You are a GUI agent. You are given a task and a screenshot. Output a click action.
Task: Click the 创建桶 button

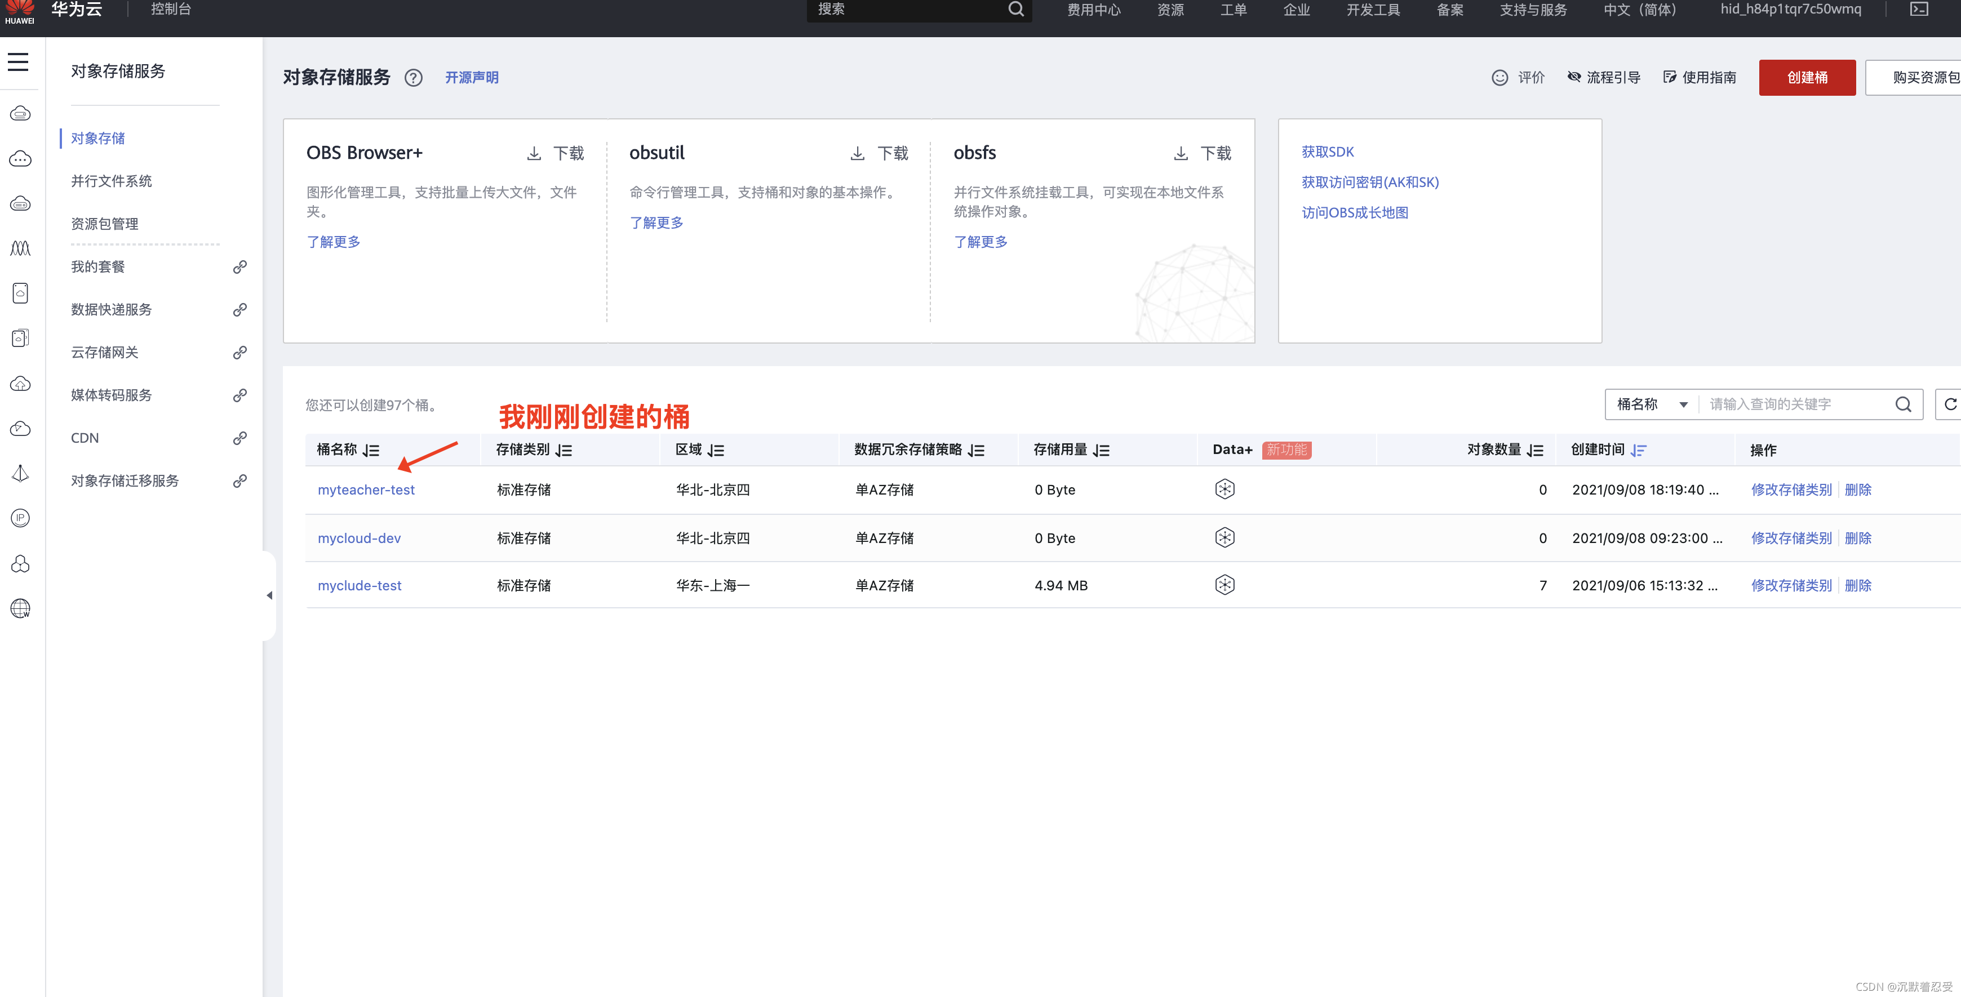[1807, 78]
